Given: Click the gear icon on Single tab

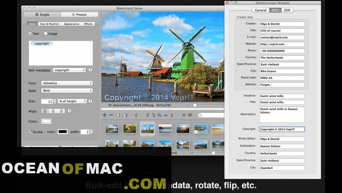Looking at the screenshot, I should coord(37,15).
